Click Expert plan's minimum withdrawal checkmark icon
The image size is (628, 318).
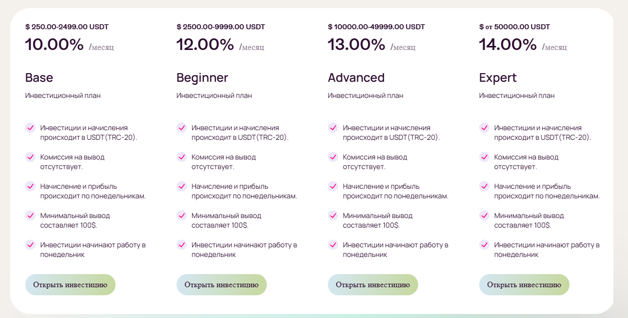(x=484, y=216)
